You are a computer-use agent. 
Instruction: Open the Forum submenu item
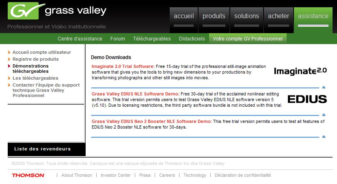pyautogui.click(x=118, y=39)
